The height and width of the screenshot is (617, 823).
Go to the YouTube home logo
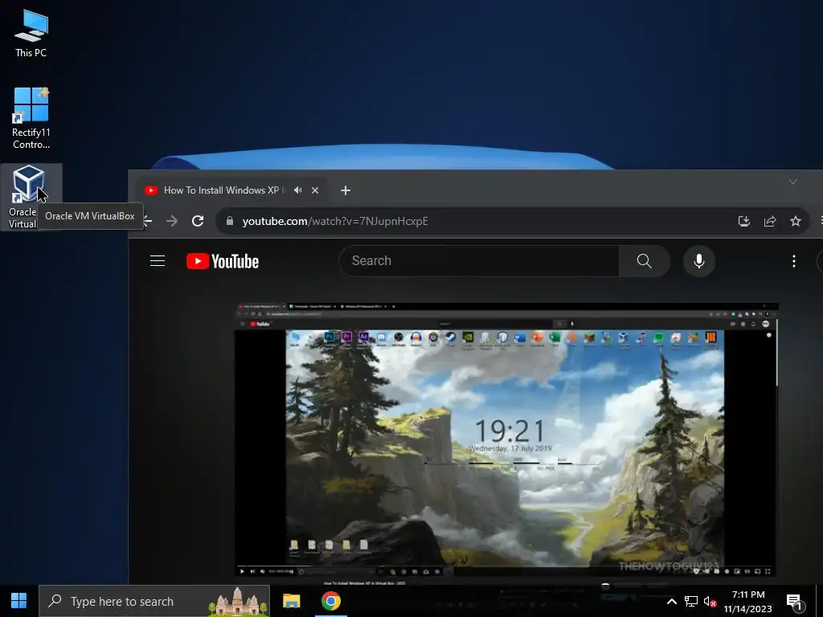click(x=223, y=261)
